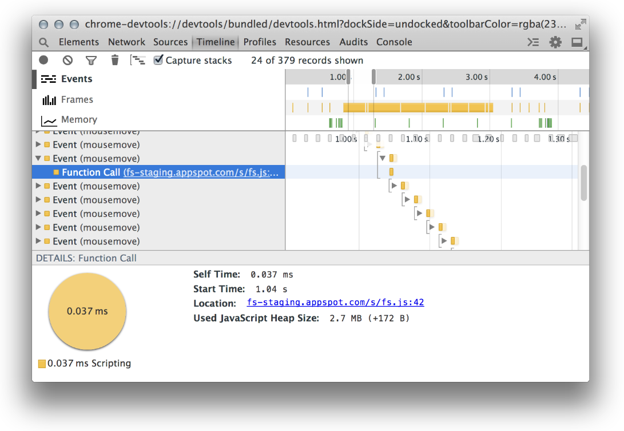Switch to the Network tab
This screenshot has height=431, width=624.
coord(126,42)
